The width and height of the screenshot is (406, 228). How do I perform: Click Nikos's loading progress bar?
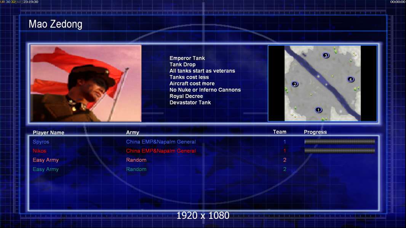[340, 151]
